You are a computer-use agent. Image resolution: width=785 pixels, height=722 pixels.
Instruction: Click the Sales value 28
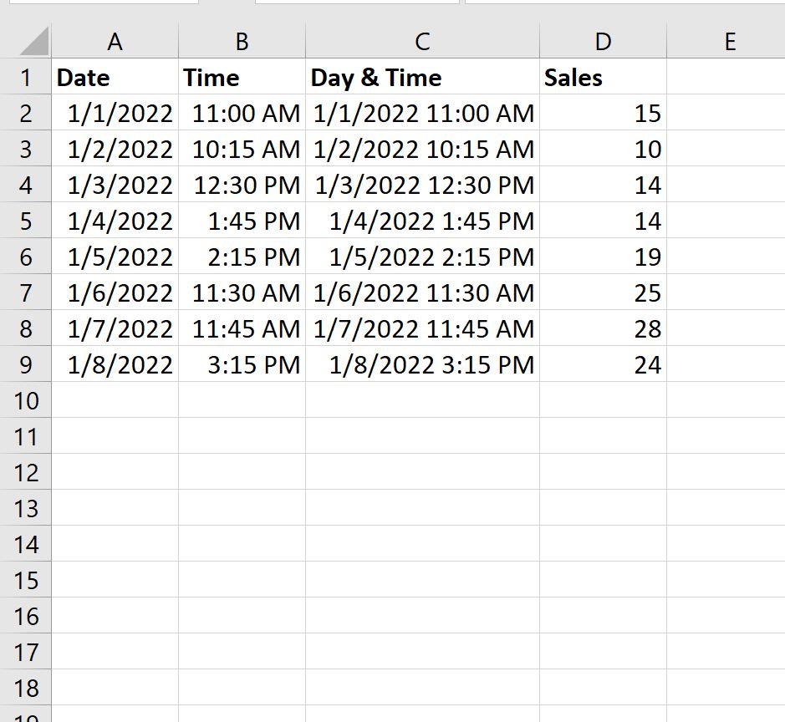pos(603,328)
